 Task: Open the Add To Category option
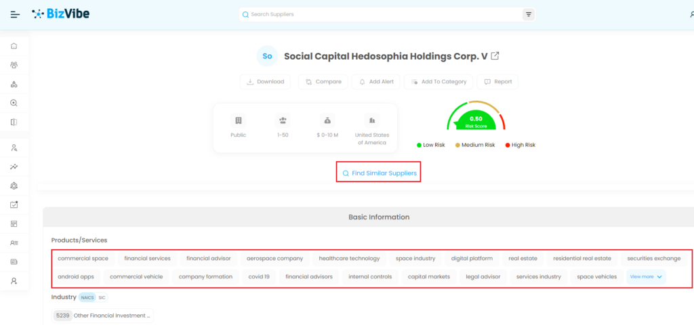click(x=438, y=82)
